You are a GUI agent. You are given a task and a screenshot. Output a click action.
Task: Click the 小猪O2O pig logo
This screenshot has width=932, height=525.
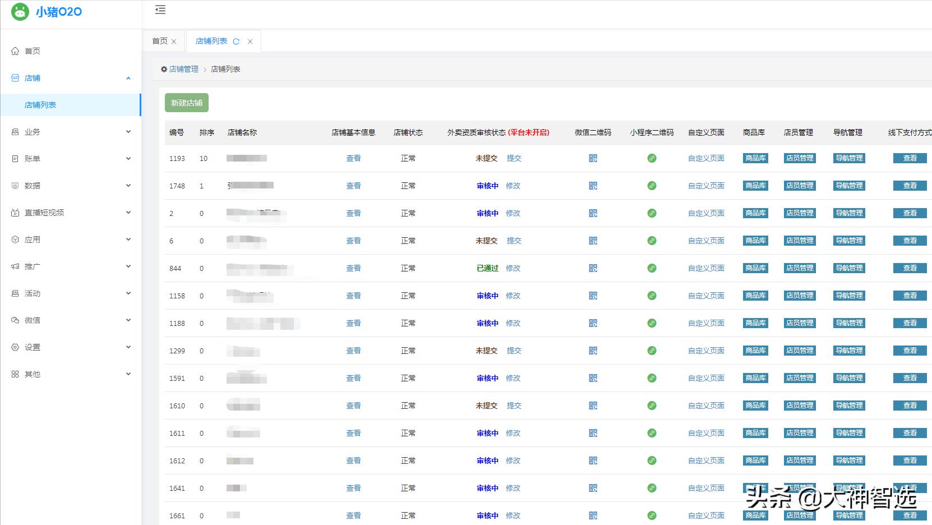tap(20, 12)
